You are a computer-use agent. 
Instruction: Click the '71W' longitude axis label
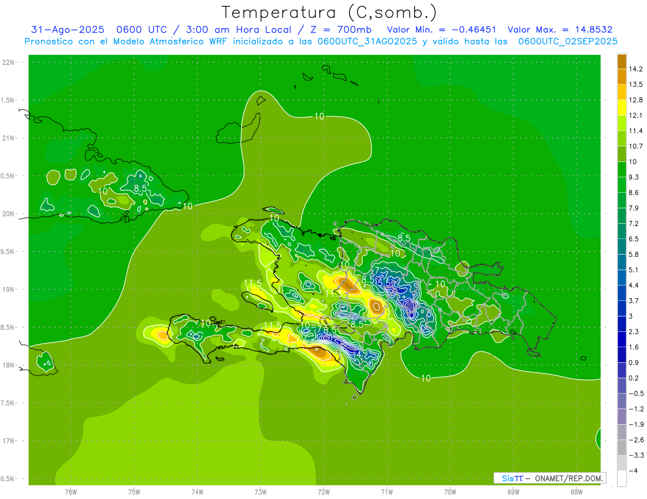(387, 492)
